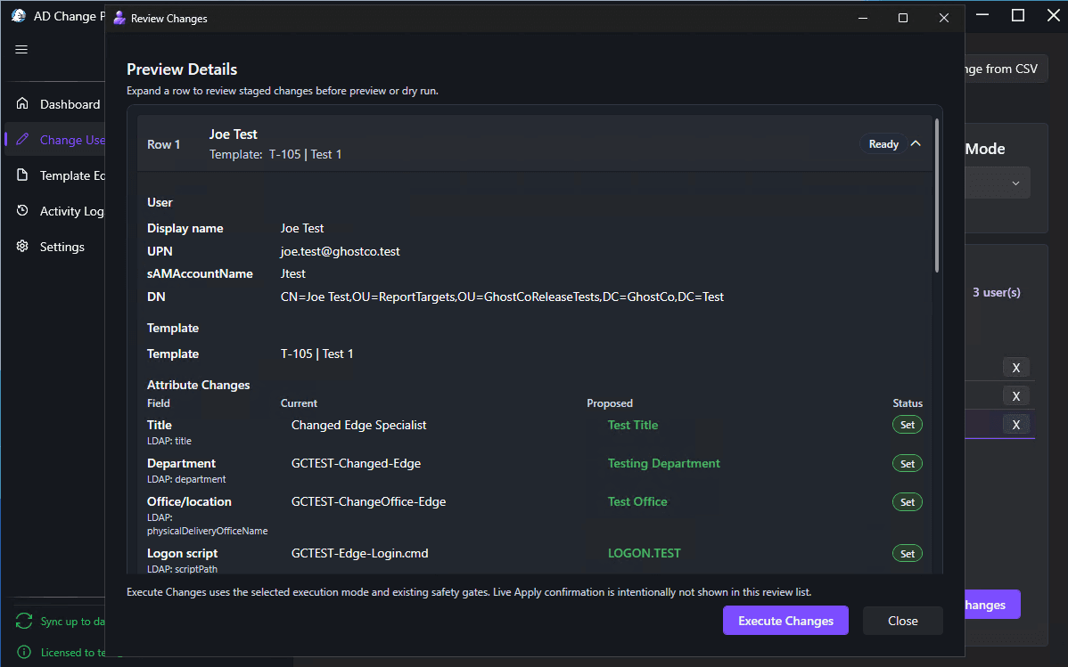
Task: Click the 3 user(s) count text
Action: coord(997,292)
